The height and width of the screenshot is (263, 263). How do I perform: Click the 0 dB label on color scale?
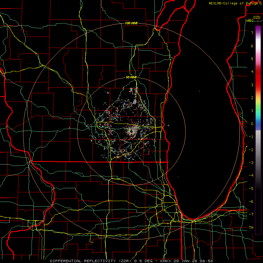coord(252,124)
